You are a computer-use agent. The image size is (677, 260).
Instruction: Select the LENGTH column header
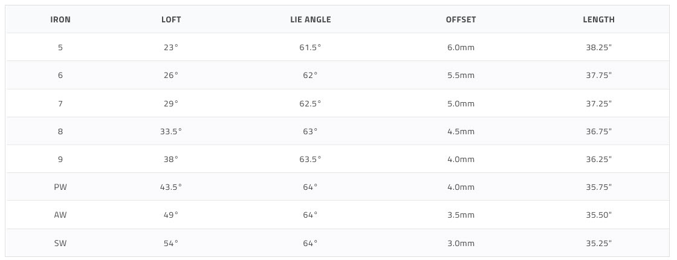tap(598, 19)
